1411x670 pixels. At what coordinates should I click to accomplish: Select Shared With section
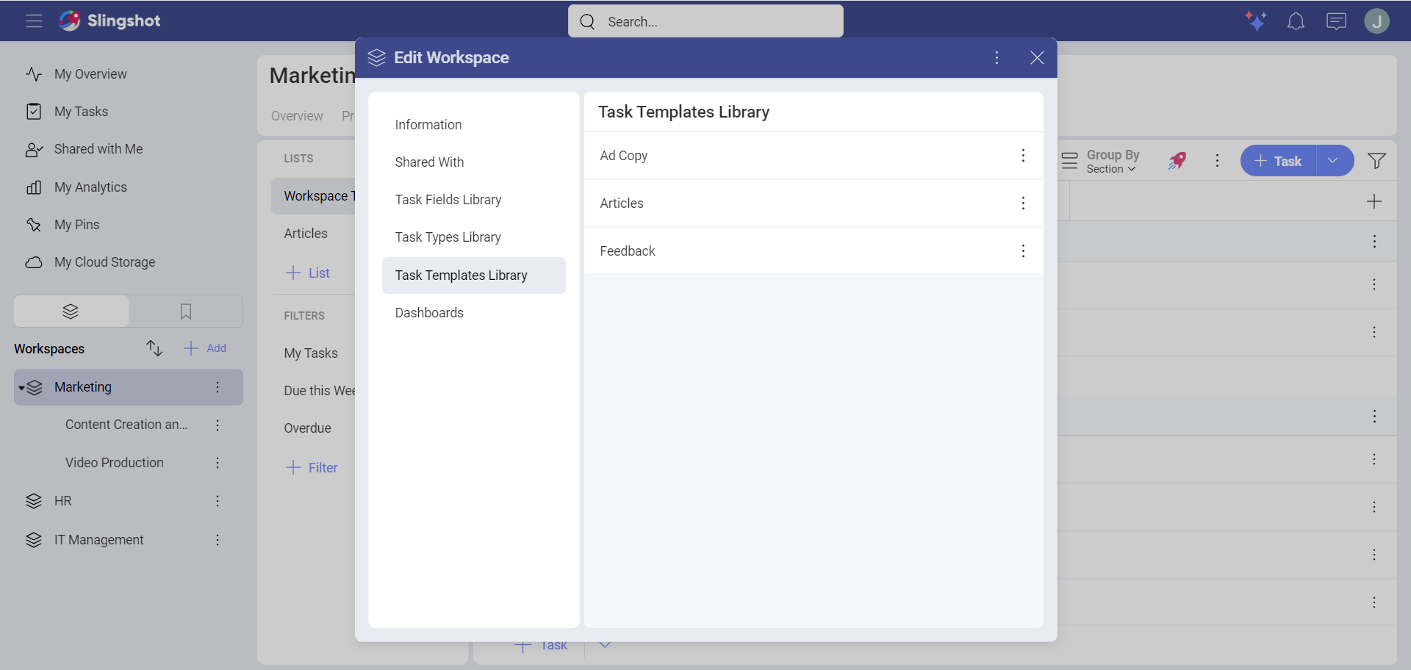(x=473, y=162)
